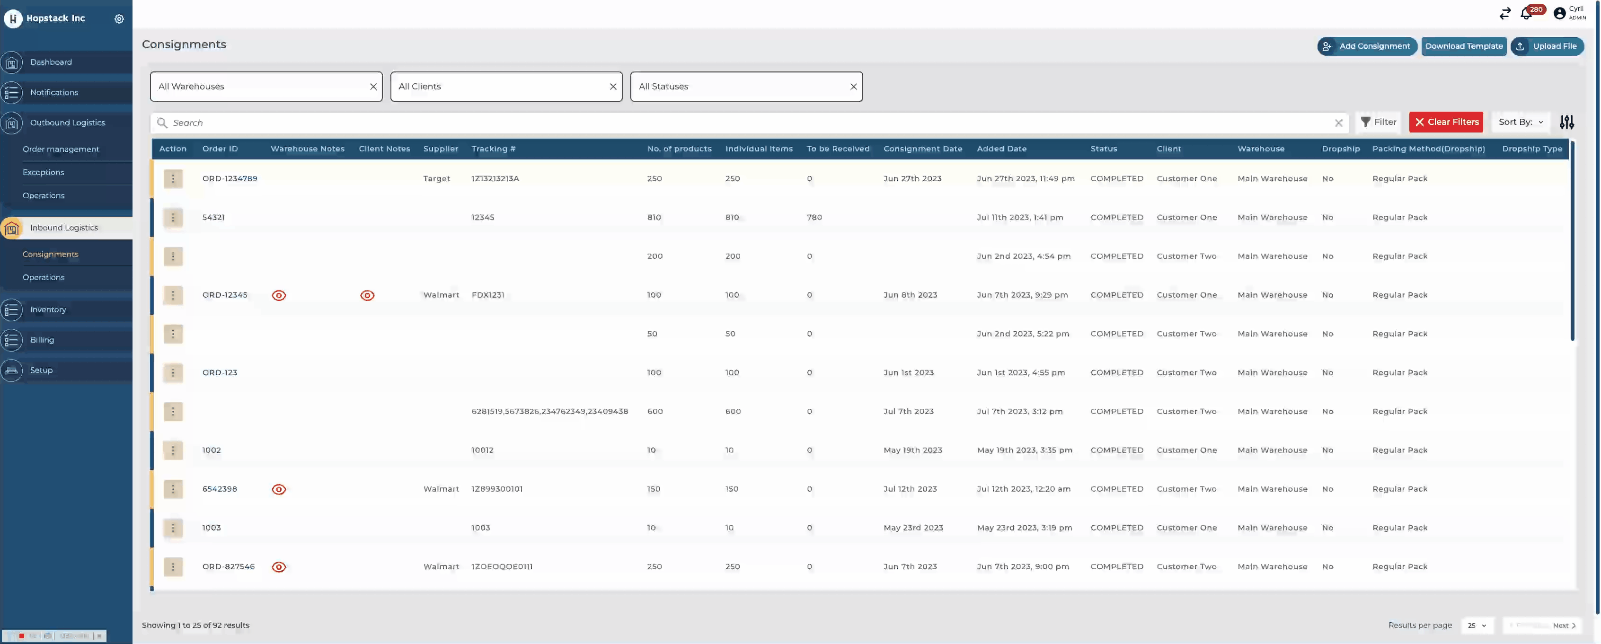View client notes for ORD-12345
This screenshot has height=644, width=1601.
(367, 295)
